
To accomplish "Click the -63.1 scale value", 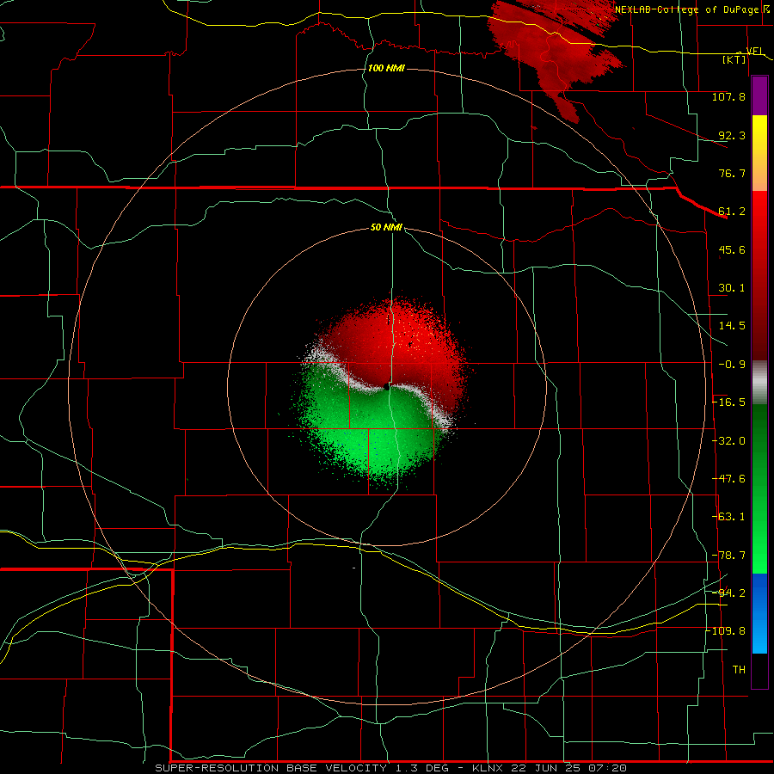I will click(x=728, y=517).
